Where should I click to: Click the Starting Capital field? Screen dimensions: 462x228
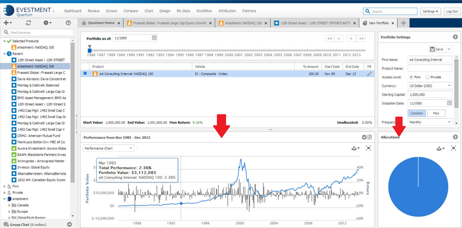click(430, 94)
